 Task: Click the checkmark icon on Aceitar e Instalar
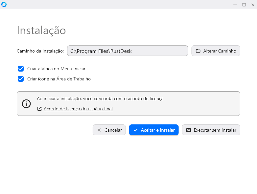[135, 130]
